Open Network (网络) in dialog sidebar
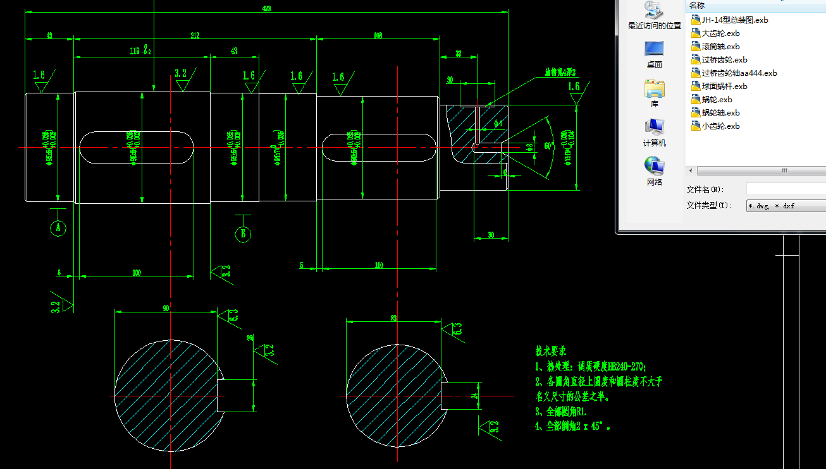 654,172
